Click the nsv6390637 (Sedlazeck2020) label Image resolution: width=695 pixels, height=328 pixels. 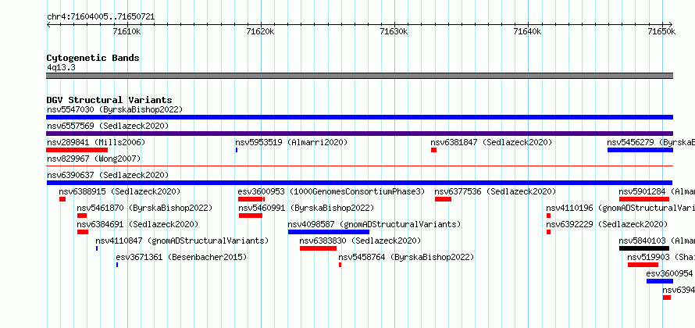(108, 175)
